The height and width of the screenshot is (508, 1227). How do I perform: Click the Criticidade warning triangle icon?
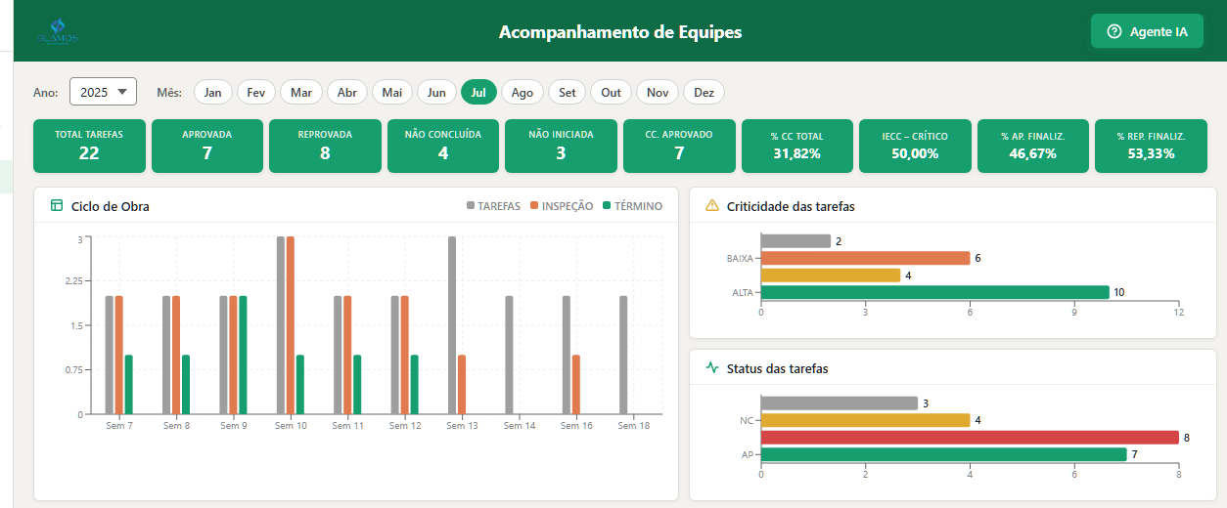(x=712, y=206)
